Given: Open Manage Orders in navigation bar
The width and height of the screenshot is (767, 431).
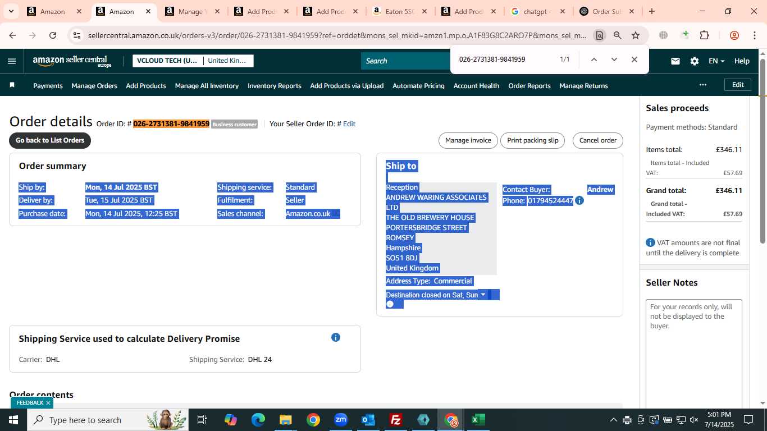Looking at the screenshot, I should (x=94, y=86).
